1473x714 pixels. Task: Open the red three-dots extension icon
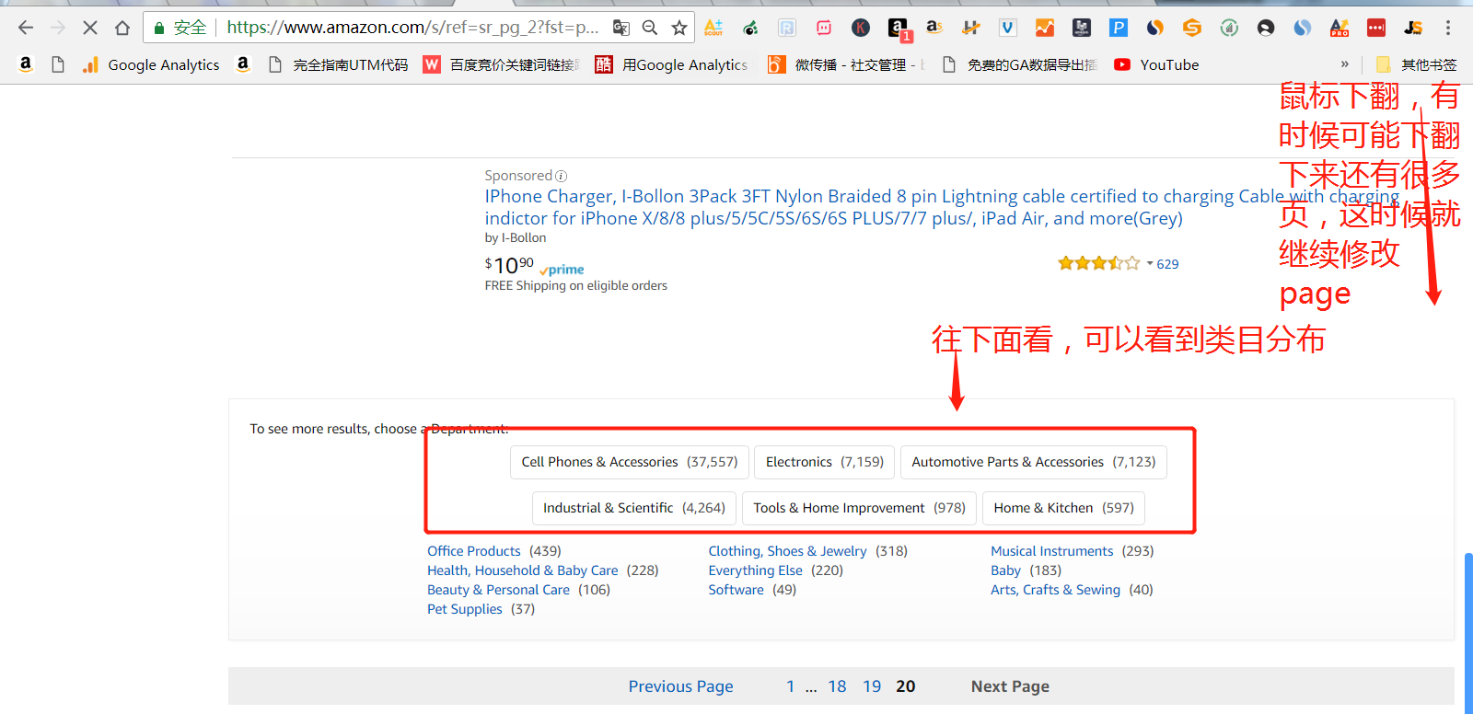pyautogui.click(x=1376, y=28)
